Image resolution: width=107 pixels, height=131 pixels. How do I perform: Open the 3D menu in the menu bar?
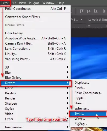coord(14,3)
